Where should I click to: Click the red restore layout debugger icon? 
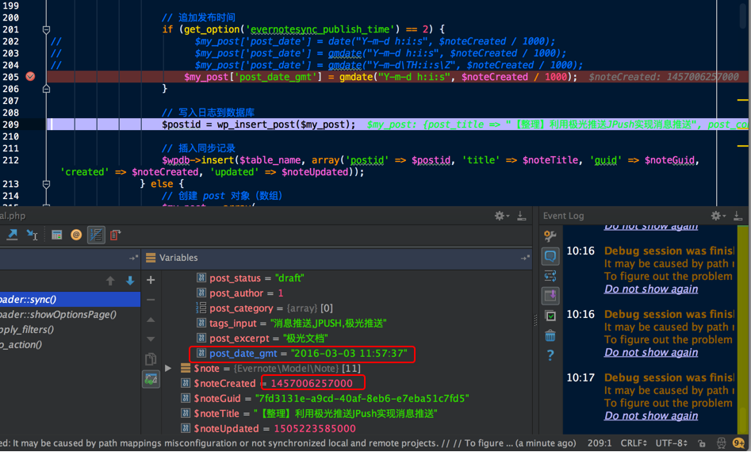coord(115,235)
